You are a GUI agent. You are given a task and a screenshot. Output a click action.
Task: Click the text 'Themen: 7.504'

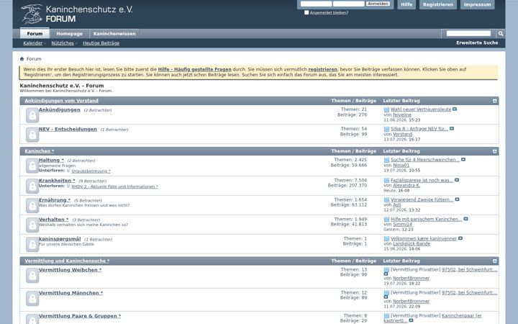click(350, 180)
